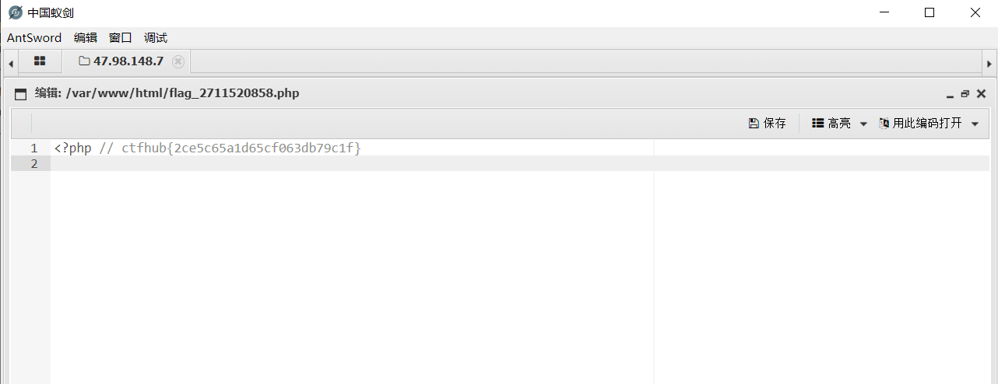998x384 pixels.
Task: Close the flag file editor panel
Action: pos(981,93)
